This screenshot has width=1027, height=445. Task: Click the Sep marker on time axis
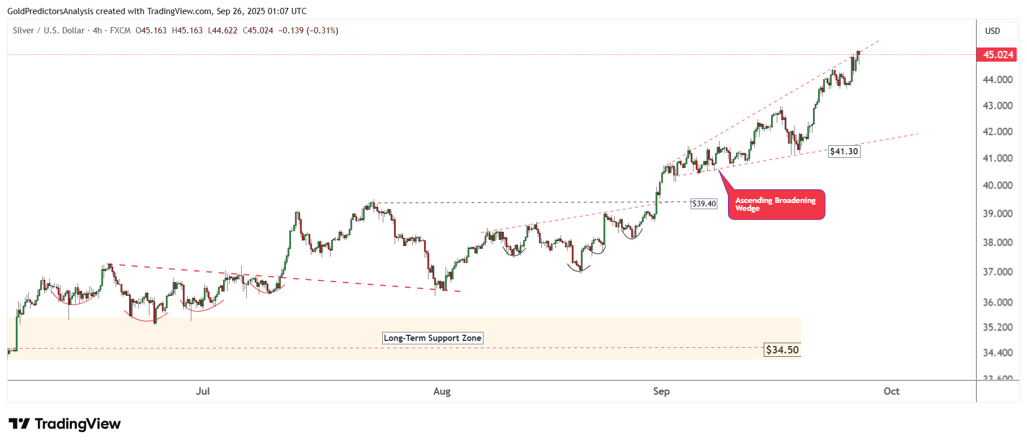tap(661, 391)
